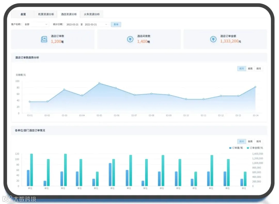Click the 03-12 axis label
Image resolution: width=279 pixels, height=204 pixels.
(x=221, y=115)
